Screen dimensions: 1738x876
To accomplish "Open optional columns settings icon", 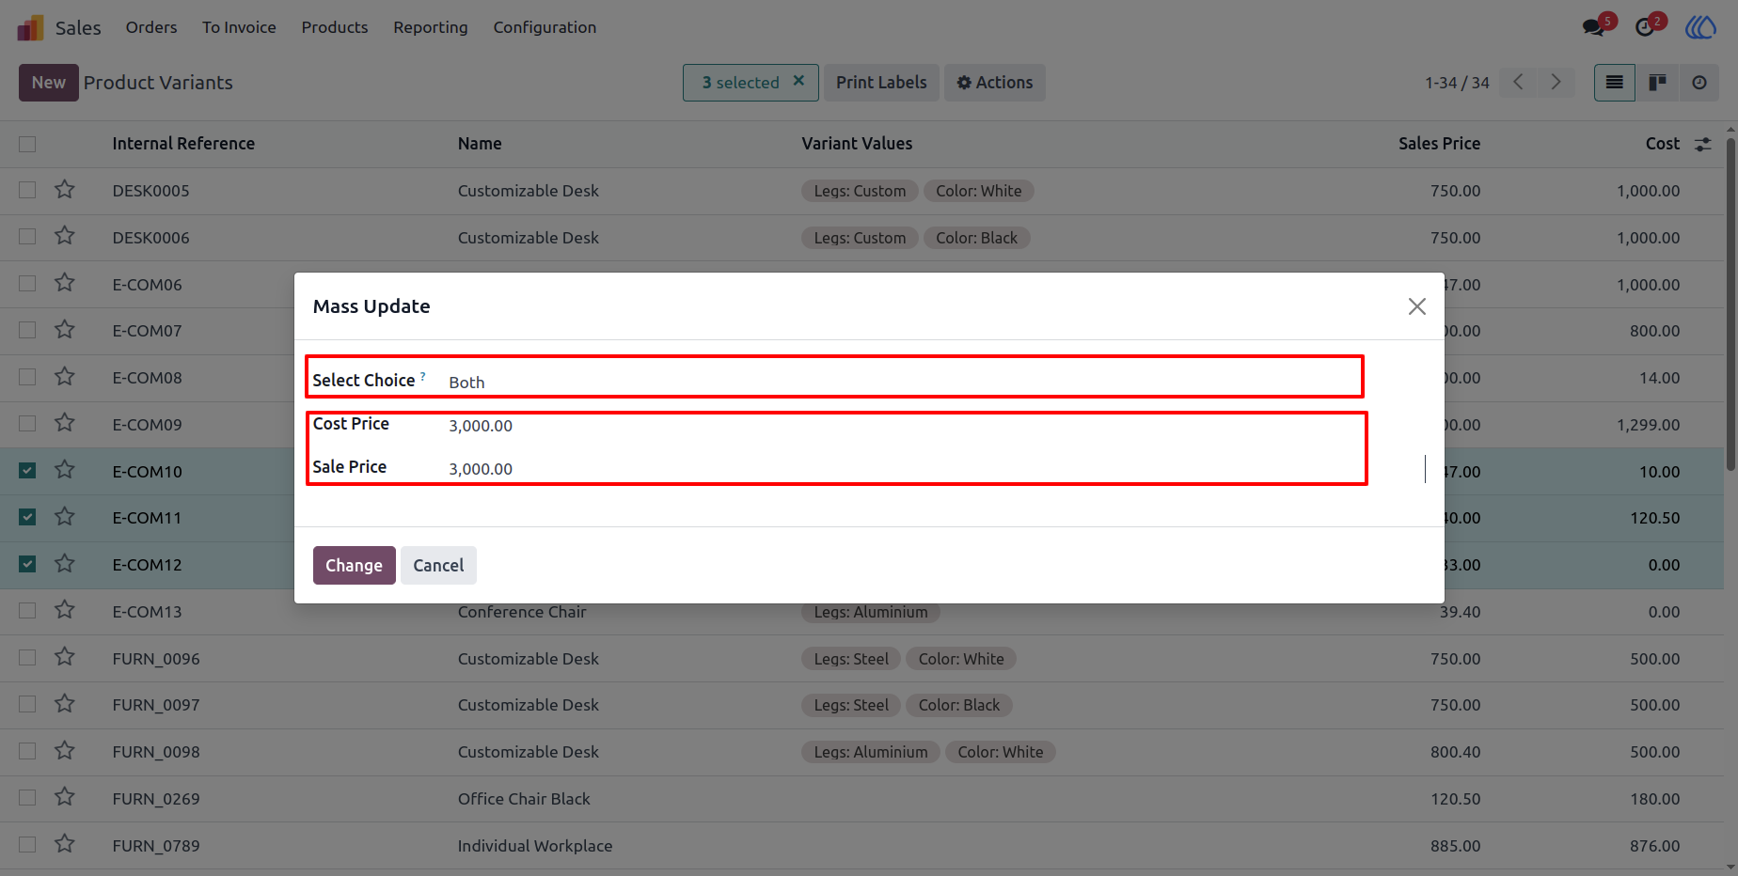I will [1703, 144].
